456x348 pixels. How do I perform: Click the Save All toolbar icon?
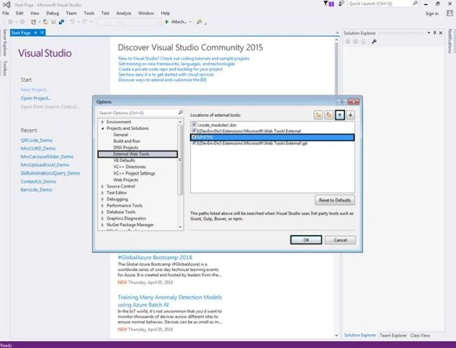pos(61,22)
